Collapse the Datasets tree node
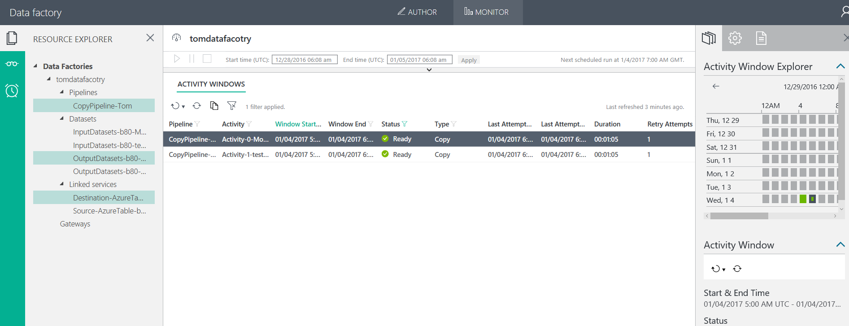This screenshot has width=849, height=326. point(62,118)
